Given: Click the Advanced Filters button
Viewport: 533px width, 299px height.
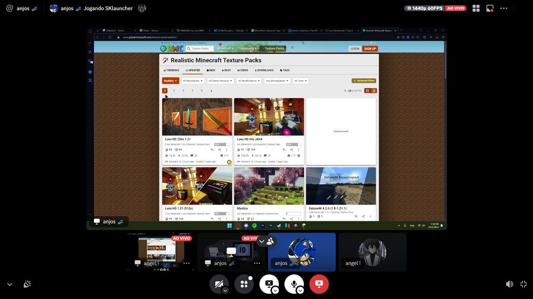Looking at the screenshot, I should click(x=364, y=81).
